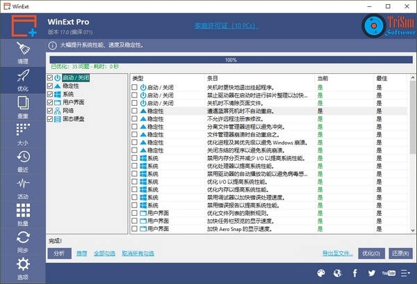Click the WinExt Pro window-plus logo
This screenshot has height=284, width=417.
24,26
